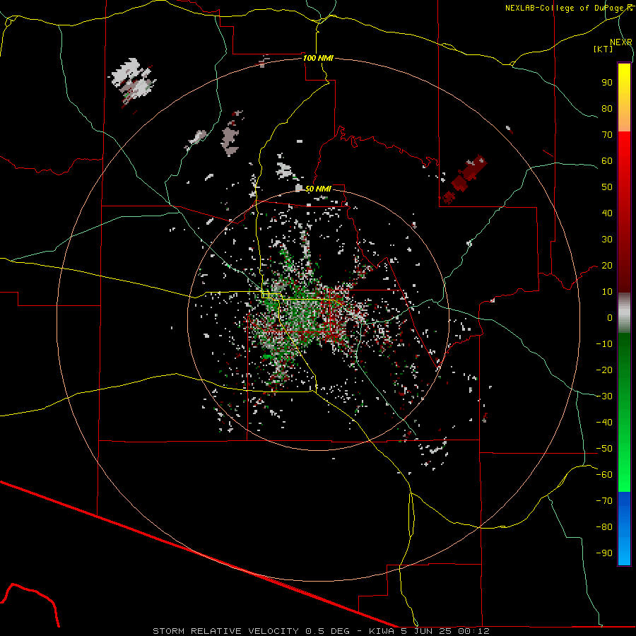Click the 10 value on the velocity scale
The height and width of the screenshot is (636, 636).
click(607, 292)
